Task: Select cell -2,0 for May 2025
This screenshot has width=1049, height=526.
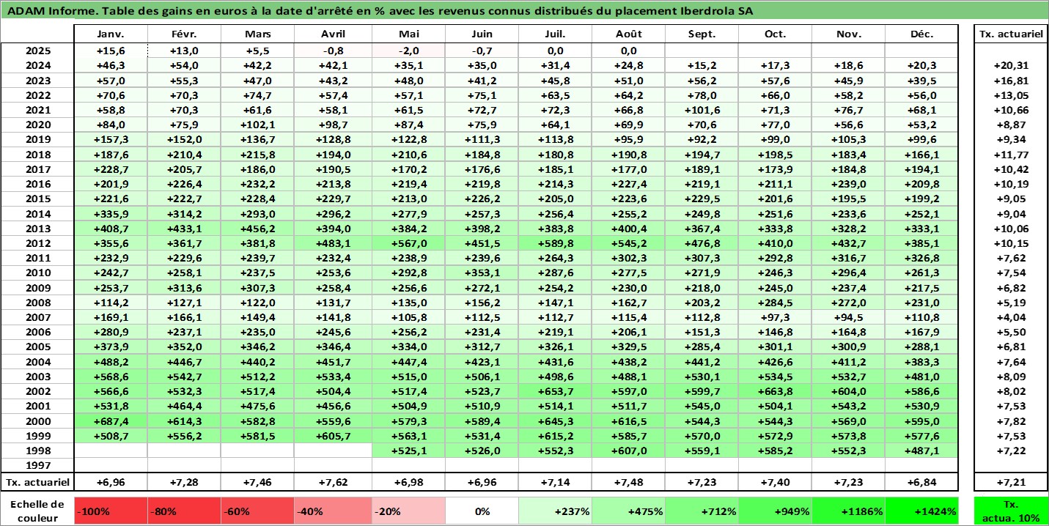Action: coord(409,51)
